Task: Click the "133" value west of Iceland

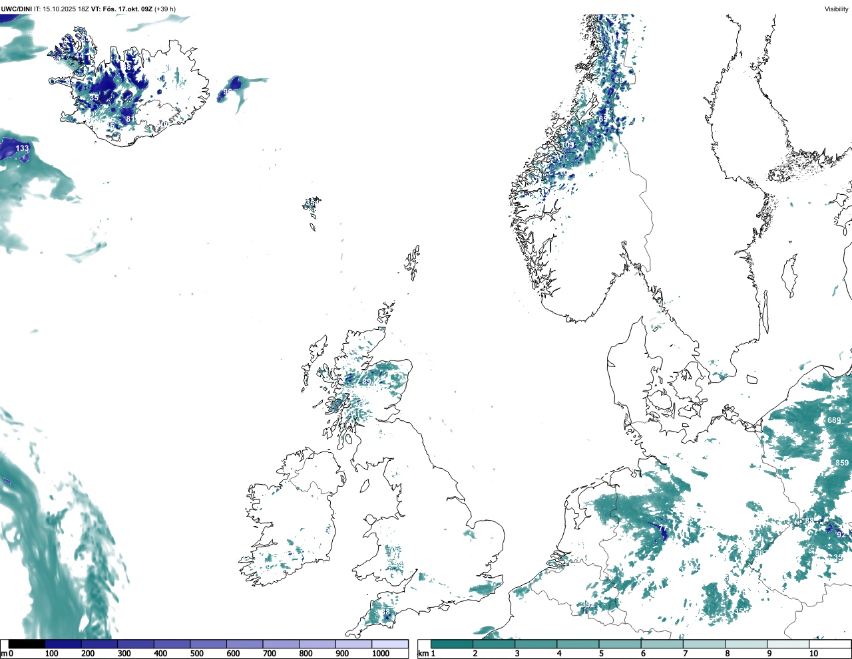Action: point(23,148)
